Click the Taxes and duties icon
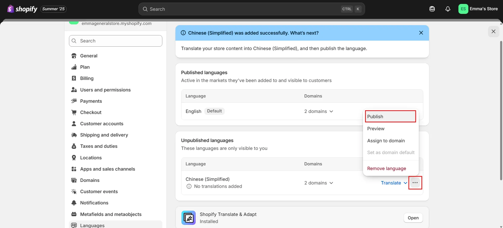503x228 pixels. pyautogui.click(x=74, y=146)
